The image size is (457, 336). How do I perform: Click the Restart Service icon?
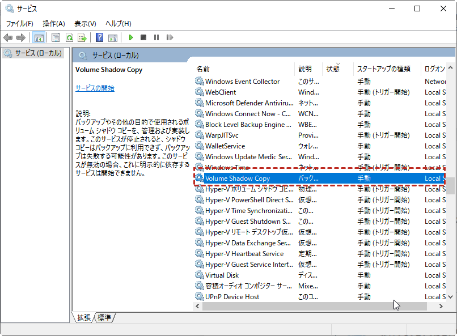tap(170, 37)
